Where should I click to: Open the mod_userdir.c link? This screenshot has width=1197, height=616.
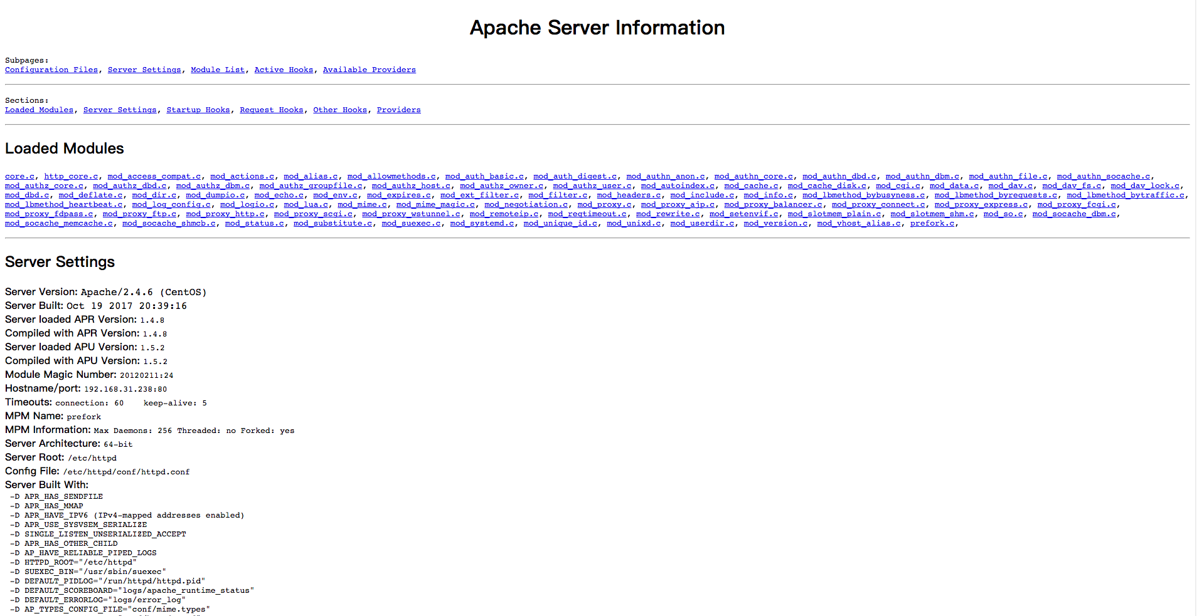coord(702,223)
